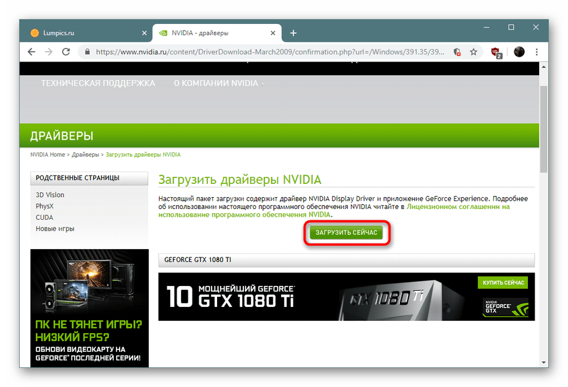568x387 pixels.
Task: Click РОДСТВЕННЫЕ СТРАНИЦЫ panel header
Action: coord(89,178)
